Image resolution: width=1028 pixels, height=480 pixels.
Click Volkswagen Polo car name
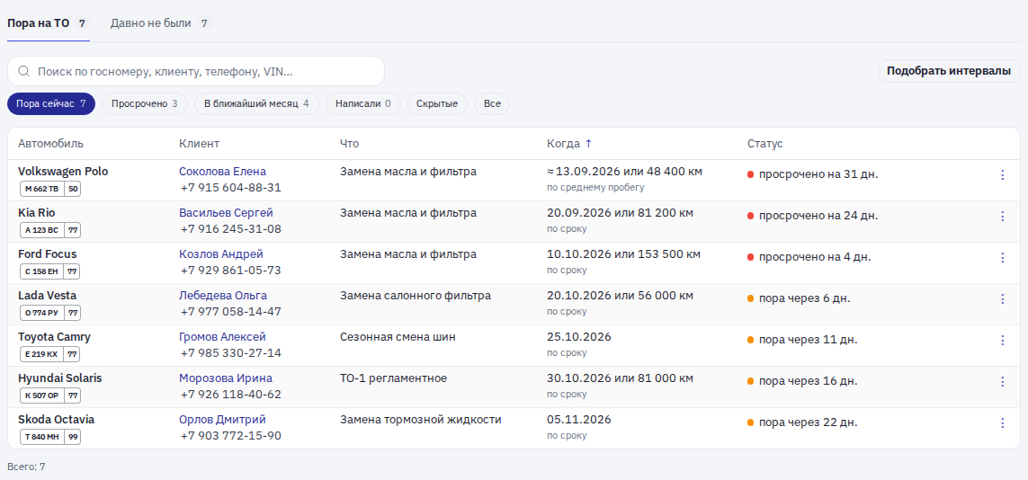pos(63,172)
